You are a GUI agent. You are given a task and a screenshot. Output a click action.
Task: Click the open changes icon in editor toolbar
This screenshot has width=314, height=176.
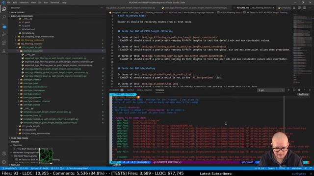[294, 8]
